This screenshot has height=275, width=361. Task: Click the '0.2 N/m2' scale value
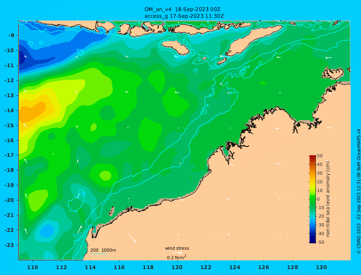pos(177,257)
